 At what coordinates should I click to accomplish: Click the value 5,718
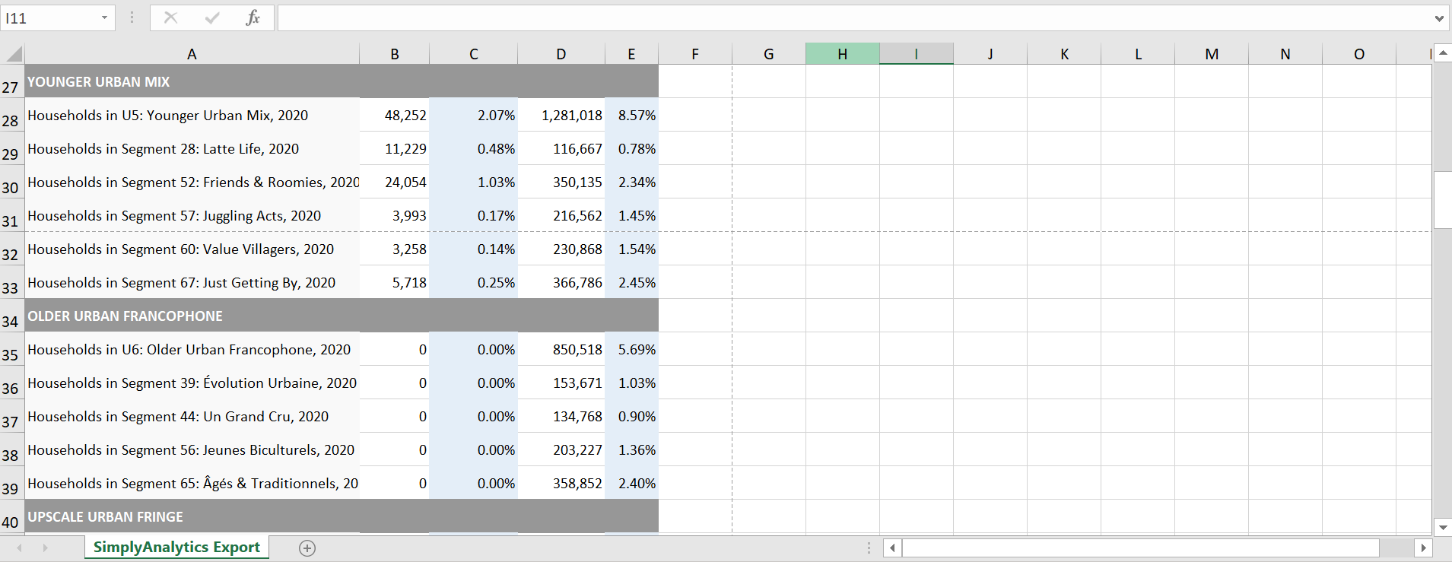click(x=409, y=283)
